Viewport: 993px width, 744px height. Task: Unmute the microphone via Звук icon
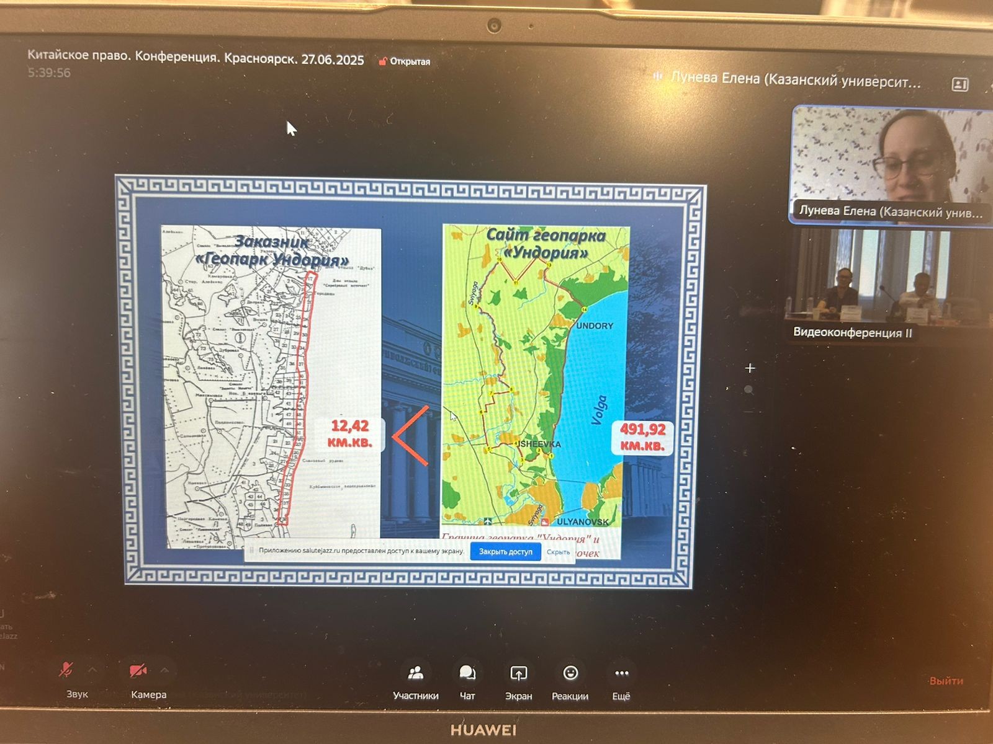[x=66, y=670]
